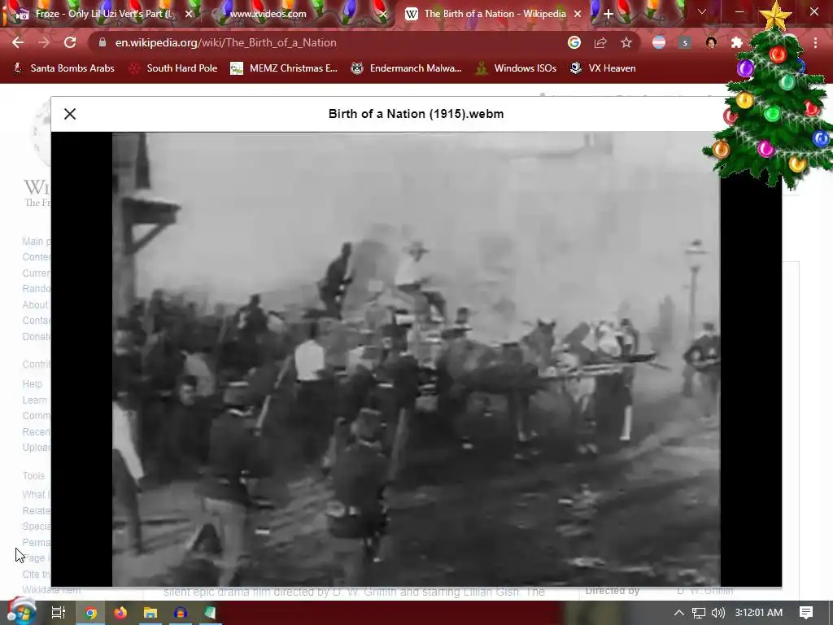Click the striped flag extension icon
This screenshot has width=833, height=625.
click(x=659, y=42)
